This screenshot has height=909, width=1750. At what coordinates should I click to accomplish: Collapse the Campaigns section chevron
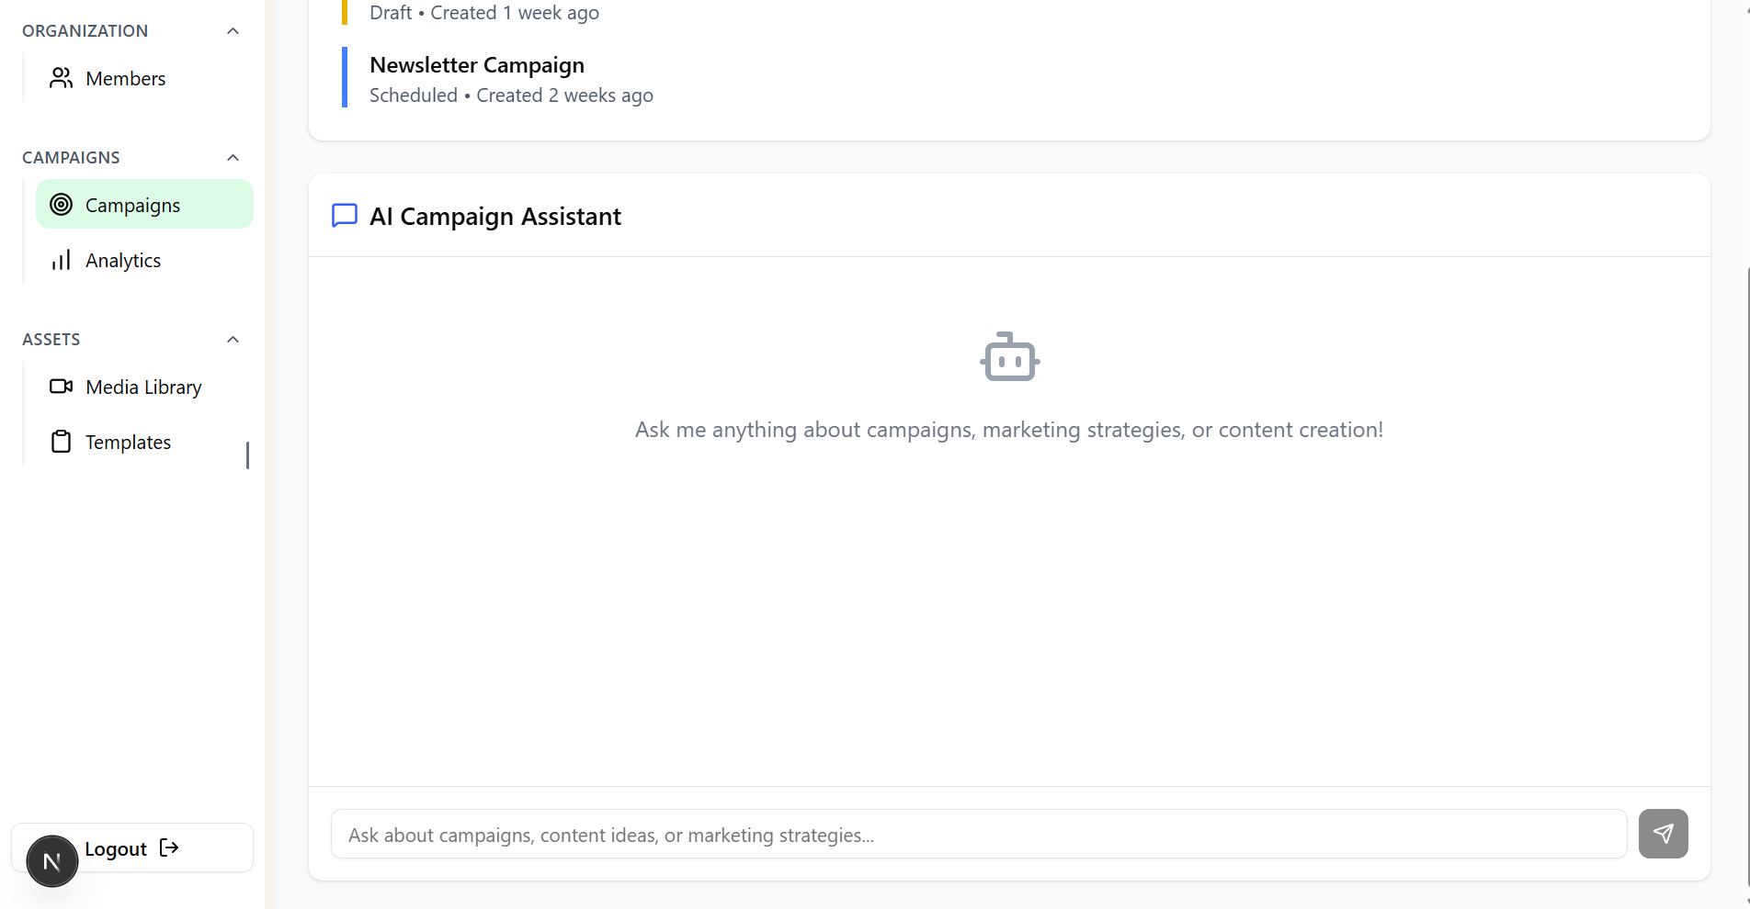233,158
